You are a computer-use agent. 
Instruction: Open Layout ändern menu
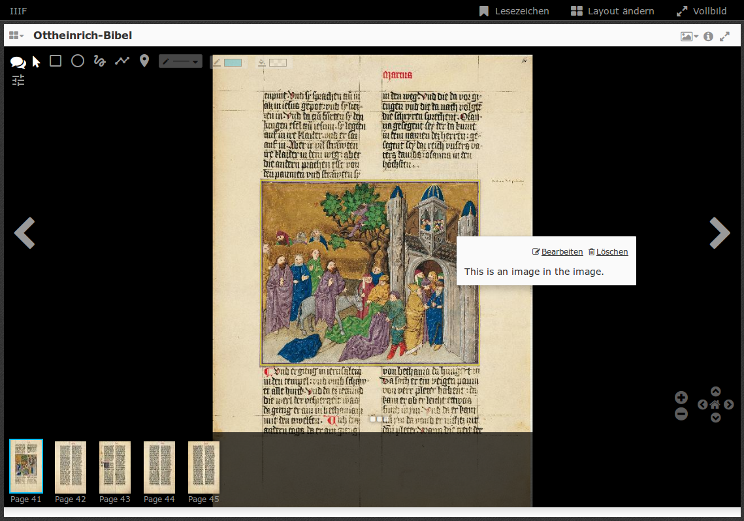click(613, 11)
